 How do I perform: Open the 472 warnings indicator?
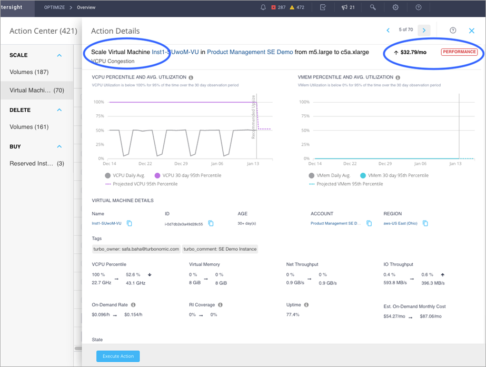[297, 7]
